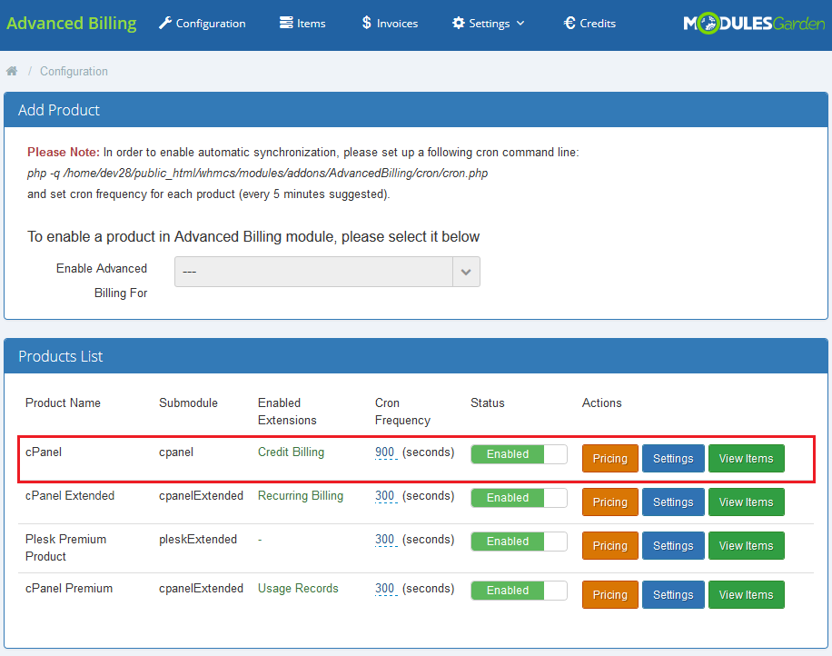Viewport: 832px width, 656px height.
Task: Click the Product Name column header
Action: 64,403
